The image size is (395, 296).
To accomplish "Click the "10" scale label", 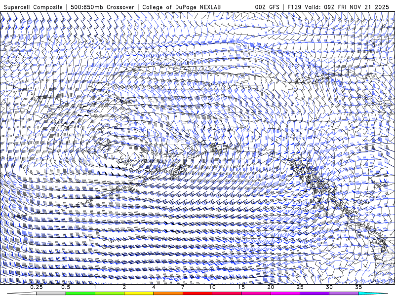I will pyautogui.click(x=212, y=287).
